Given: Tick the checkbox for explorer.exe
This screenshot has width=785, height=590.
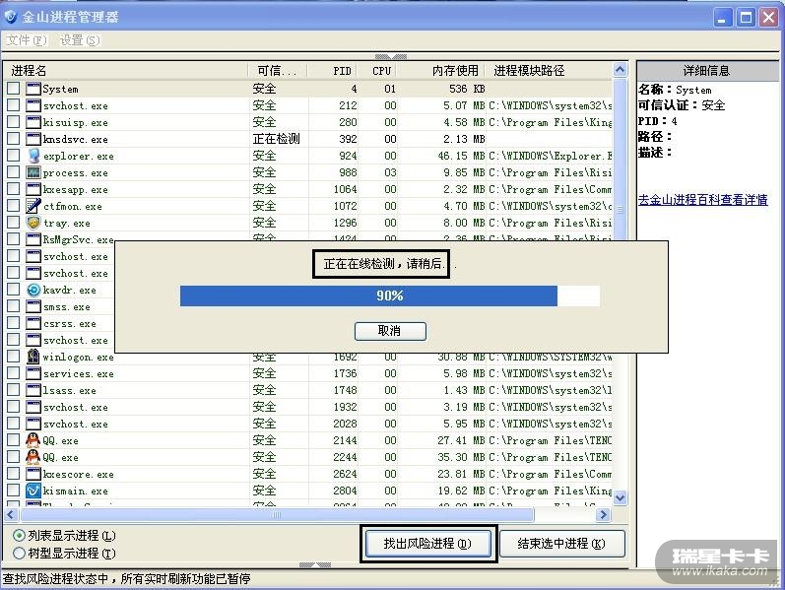Looking at the screenshot, I should pos(14,156).
